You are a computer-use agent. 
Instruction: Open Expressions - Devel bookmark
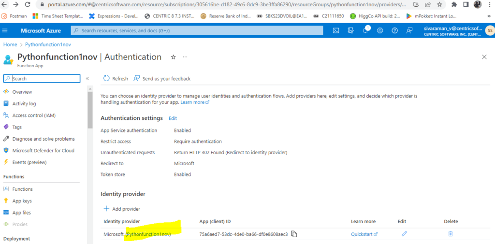114,16
